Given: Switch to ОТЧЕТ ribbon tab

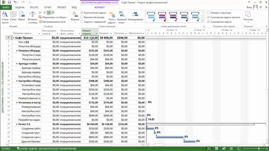Looking at the screenshot, I should [x=47, y=8].
